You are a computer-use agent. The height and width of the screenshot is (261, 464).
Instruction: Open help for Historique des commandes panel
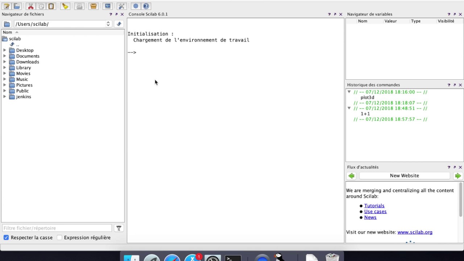[x=449, y=85]
